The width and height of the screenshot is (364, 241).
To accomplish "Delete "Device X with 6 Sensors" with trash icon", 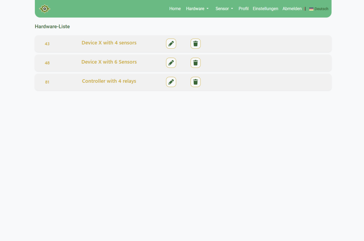I will click(196, 63).
